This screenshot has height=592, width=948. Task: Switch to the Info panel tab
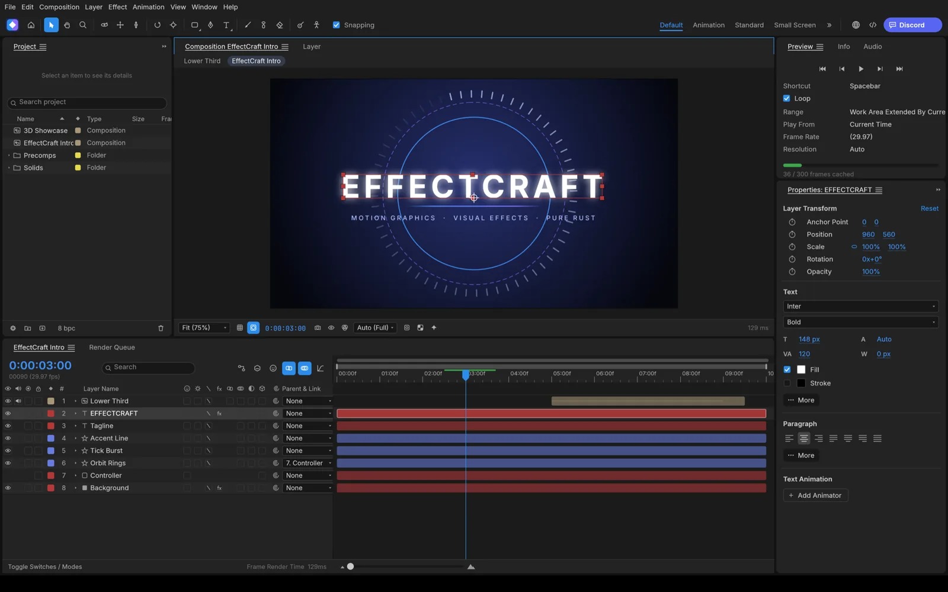(x=844, y=46)
